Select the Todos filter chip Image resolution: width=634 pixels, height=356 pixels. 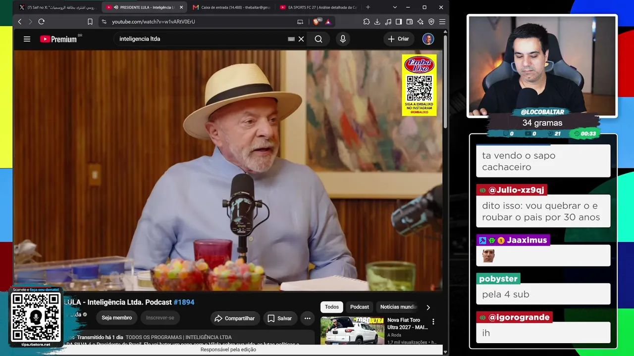pyautogui.click(x=332, y=307)
